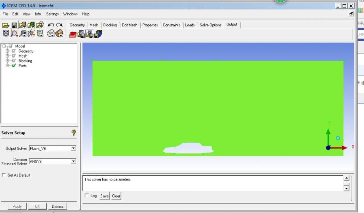Open the Settings menu
The height and width of the screenshot is (213, 364).
point(53,14)
